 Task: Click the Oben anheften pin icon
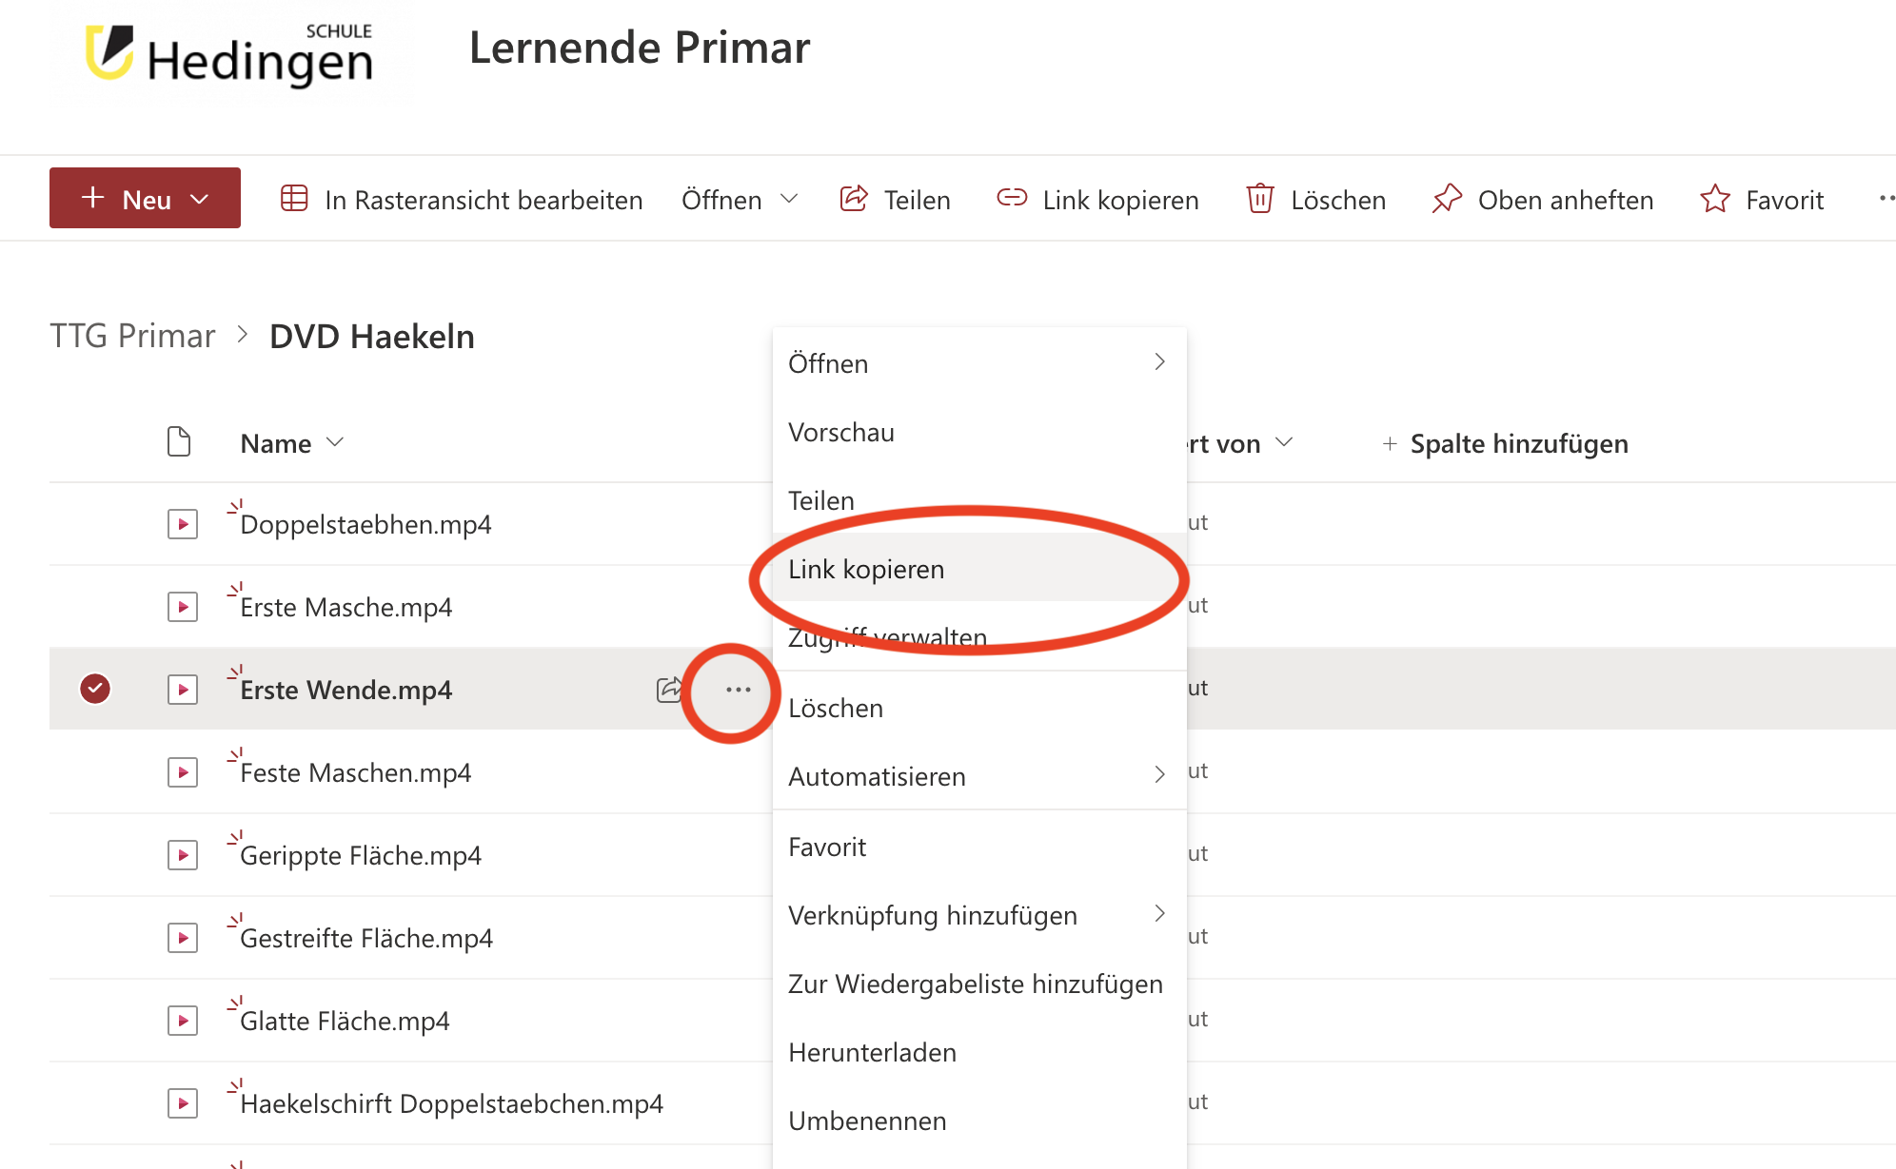(1447, 199)
